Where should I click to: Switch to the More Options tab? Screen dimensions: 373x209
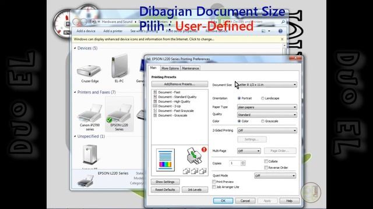[x=170, y=69]
